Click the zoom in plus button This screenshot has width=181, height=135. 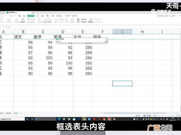pos(177,116)
